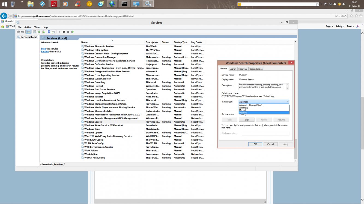Select Disabled in Startup type list

[x=264, y=113]
